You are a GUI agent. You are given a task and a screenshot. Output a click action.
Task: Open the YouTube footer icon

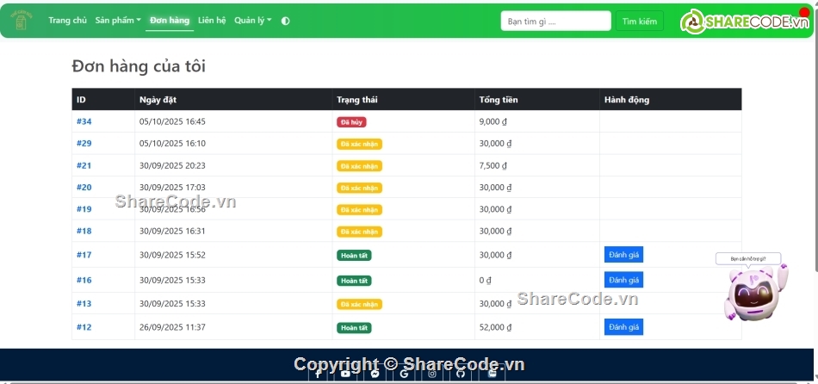point(345,373)
